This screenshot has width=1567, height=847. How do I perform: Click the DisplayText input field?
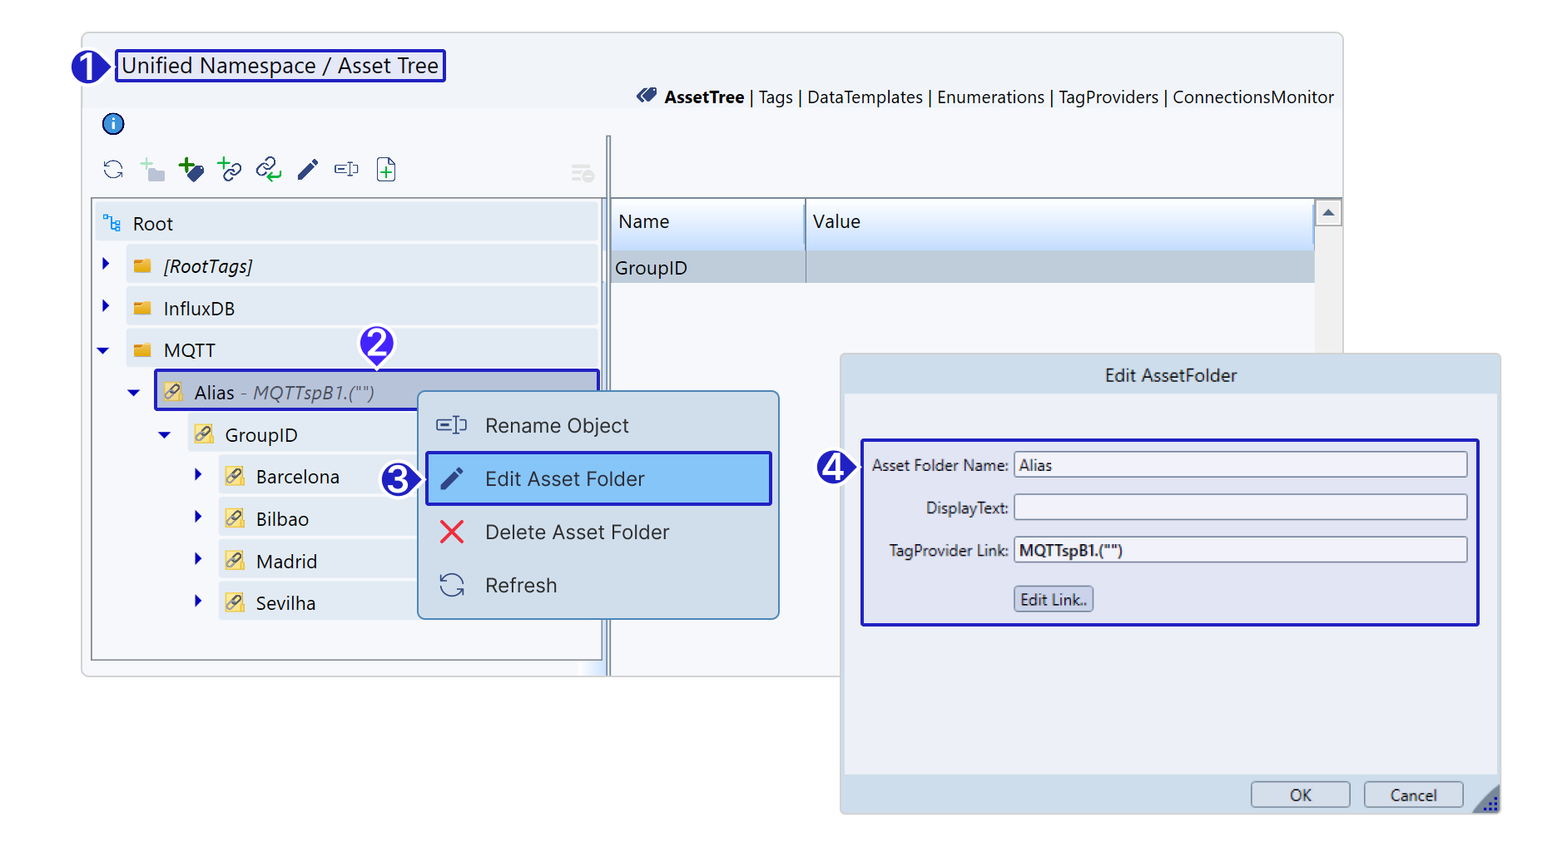1240,508
